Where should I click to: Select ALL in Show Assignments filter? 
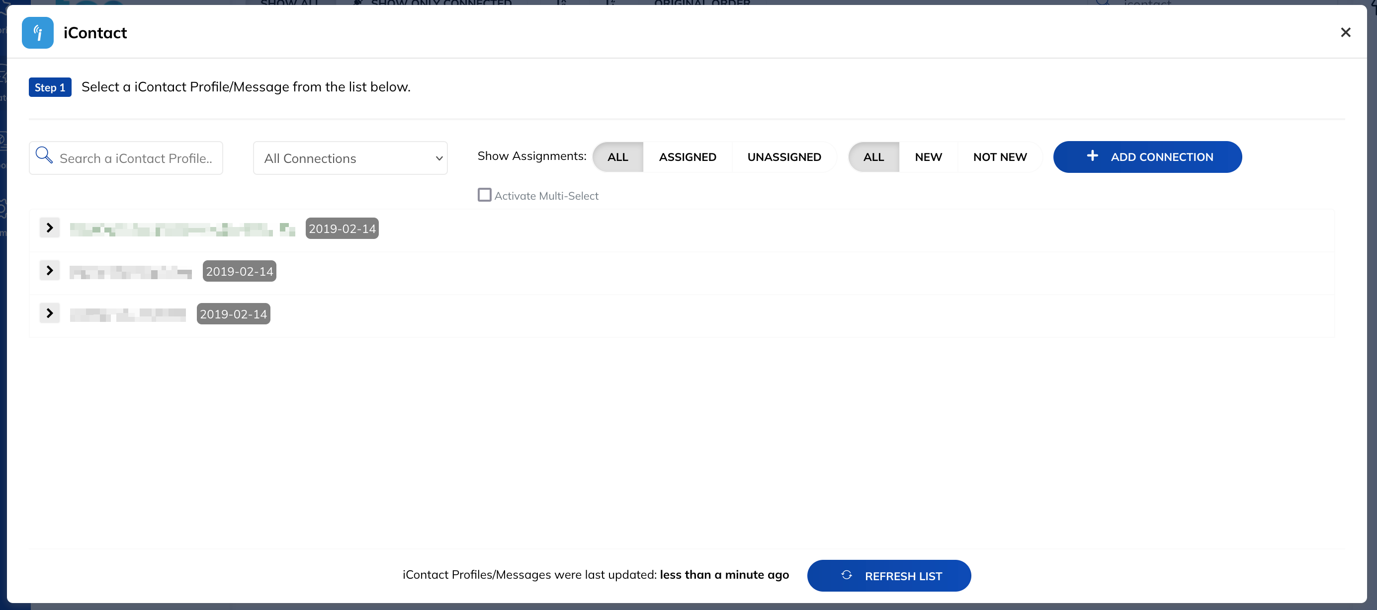[x=617, y=157]
